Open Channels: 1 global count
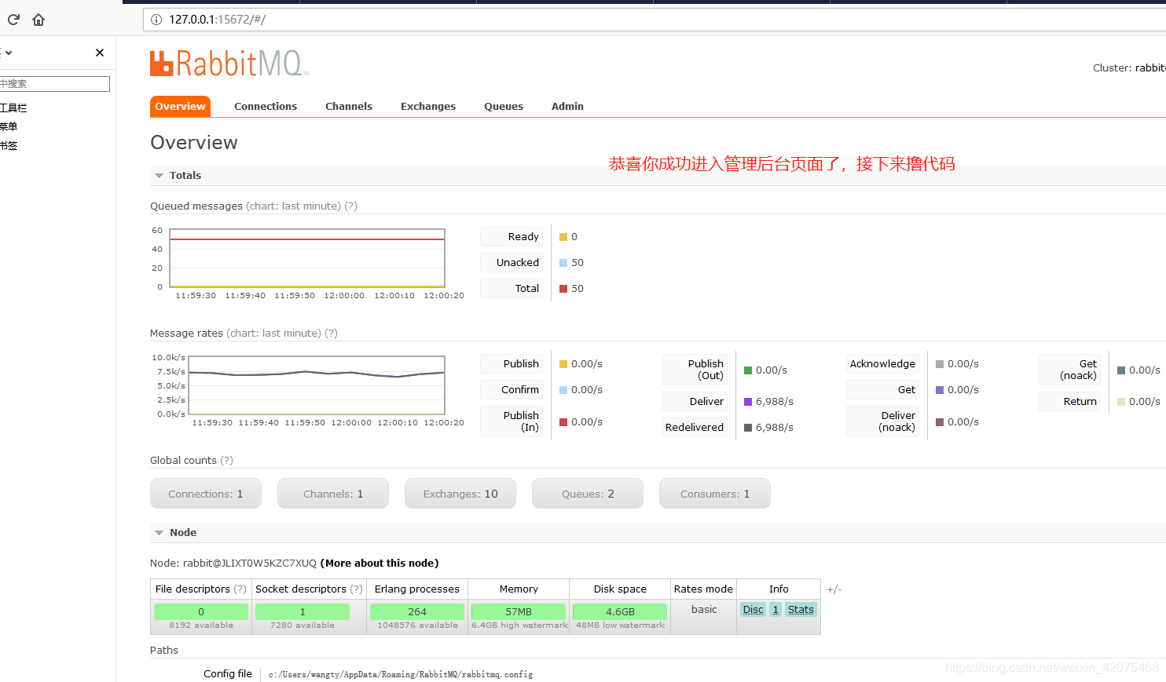This screenshot has height=682, width=1166. [x=333, y=494]
